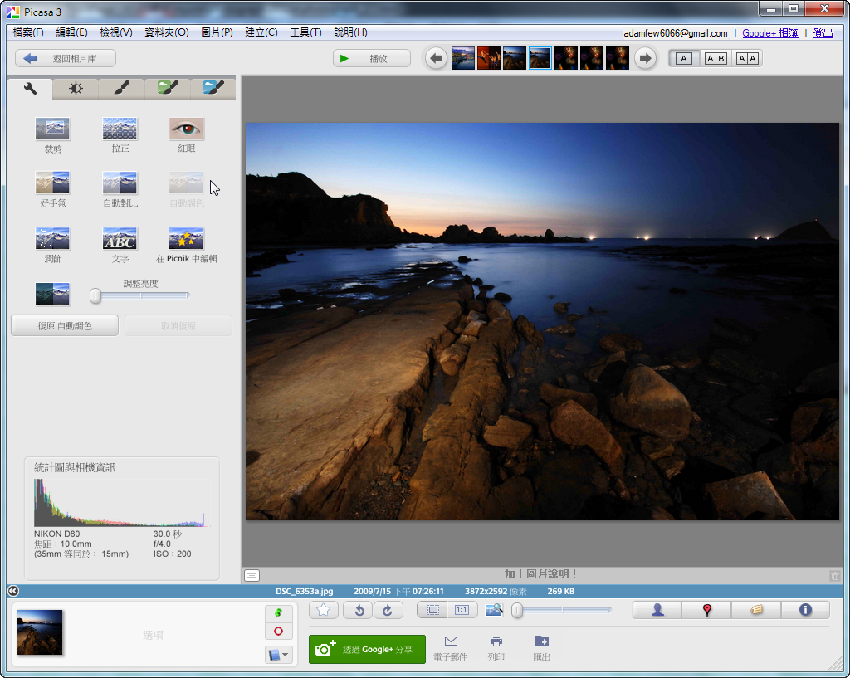Switch to the lighting adjustments tab
The image size is (850, 678).
75,88
